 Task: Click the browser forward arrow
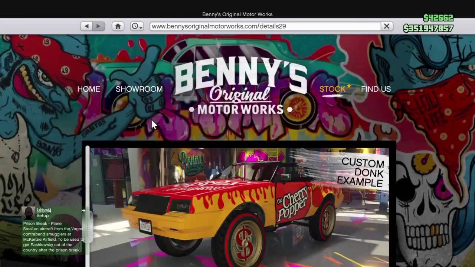[x=98, y=26]
